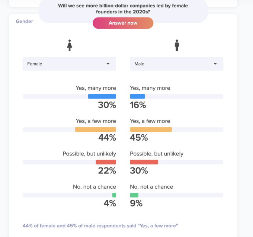
Task: Click female red 'Possible, but unlikely' bar
Action: [106, 162]
